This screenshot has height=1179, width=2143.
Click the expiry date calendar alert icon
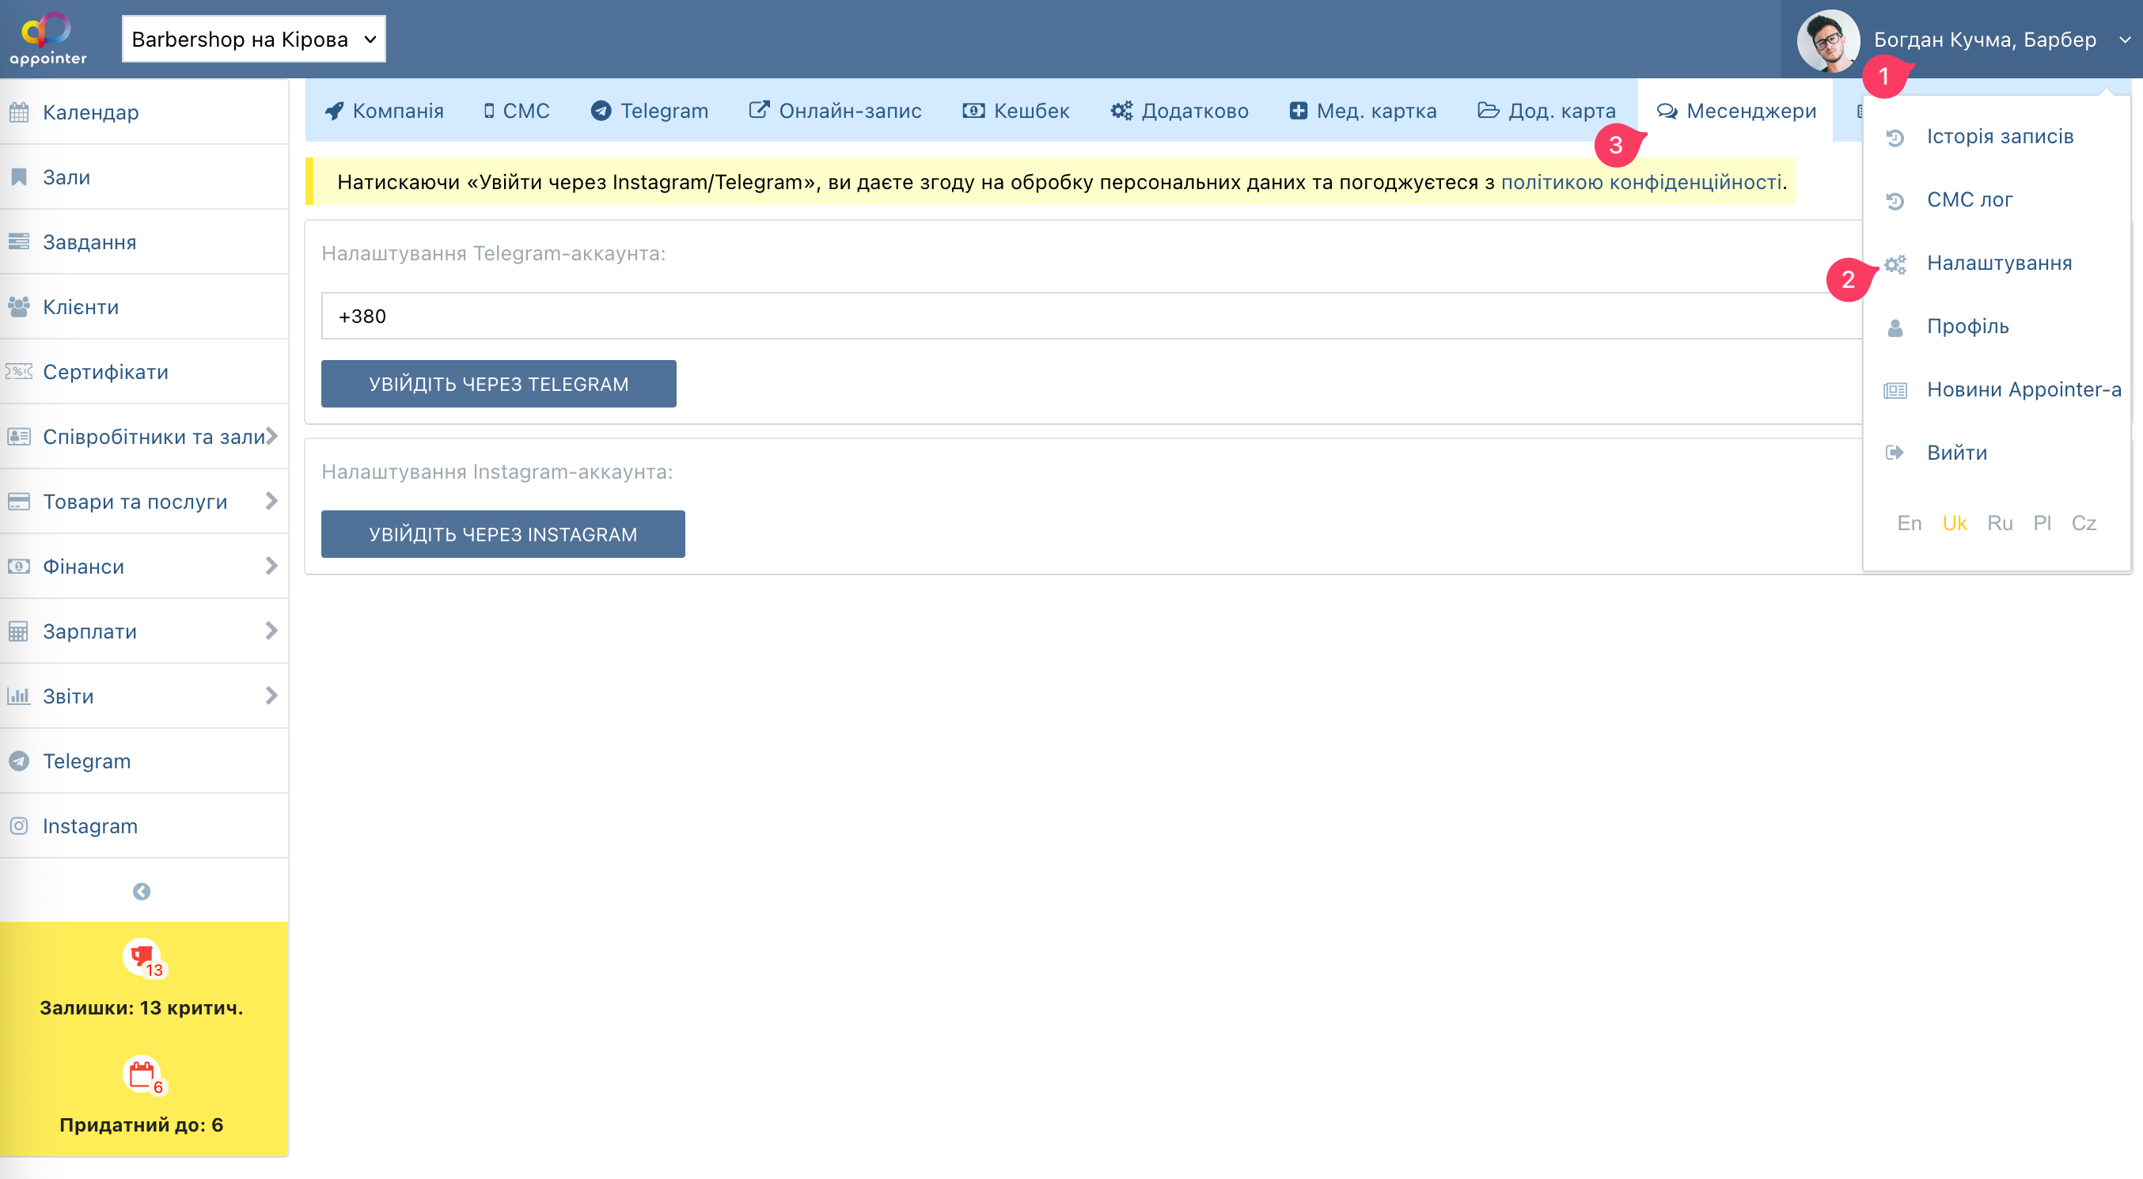142,1075
